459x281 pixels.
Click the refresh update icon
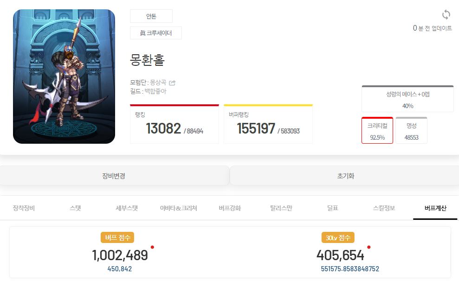point(446,15)
